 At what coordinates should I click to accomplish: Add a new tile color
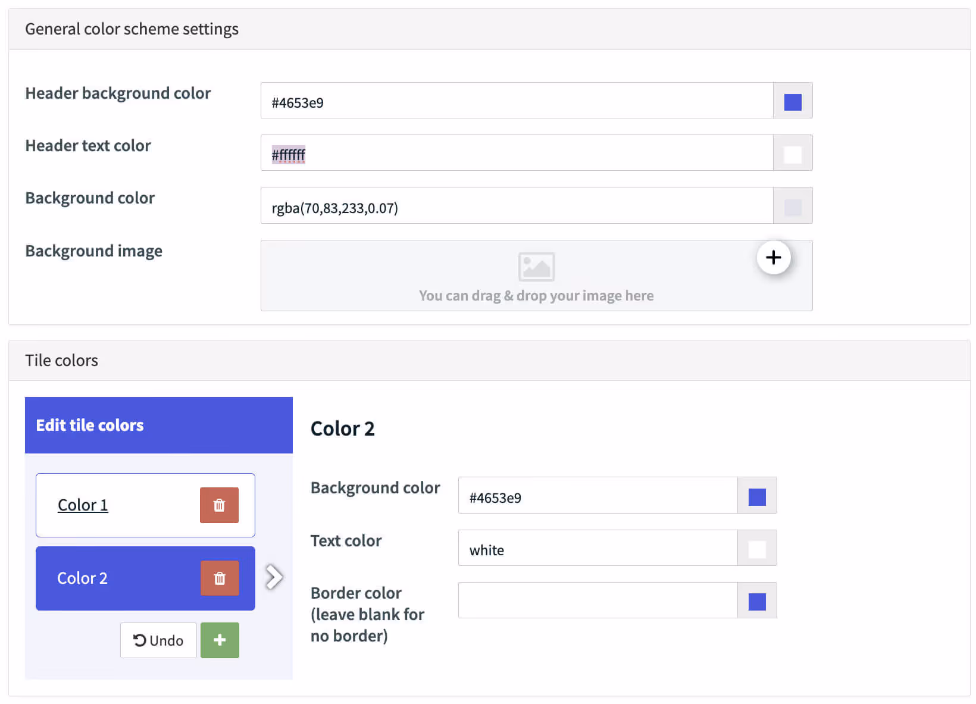(220, 640)
